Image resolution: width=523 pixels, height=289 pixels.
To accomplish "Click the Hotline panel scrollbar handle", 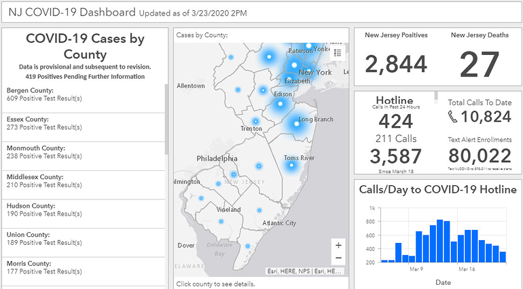I will point(437,96).
